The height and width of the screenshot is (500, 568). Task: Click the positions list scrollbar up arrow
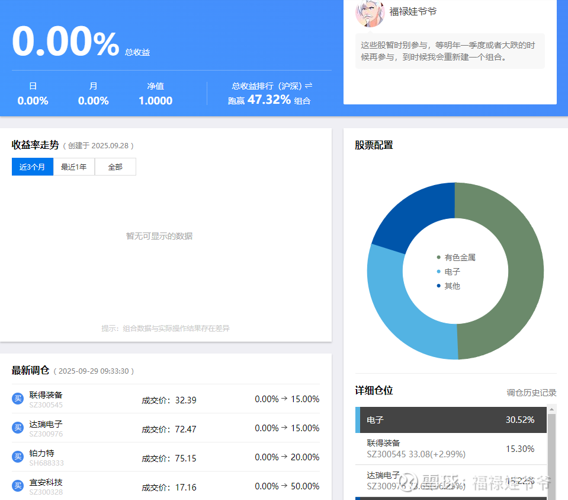coord(551,409)
